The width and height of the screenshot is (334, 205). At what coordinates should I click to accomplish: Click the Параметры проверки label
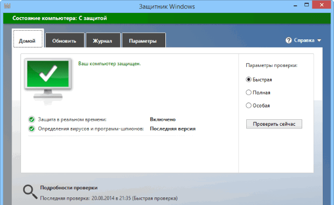tap(272, 65)
